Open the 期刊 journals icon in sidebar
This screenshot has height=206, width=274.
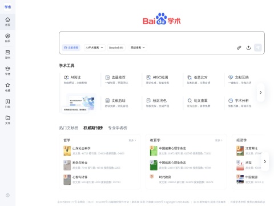(7, 54)
